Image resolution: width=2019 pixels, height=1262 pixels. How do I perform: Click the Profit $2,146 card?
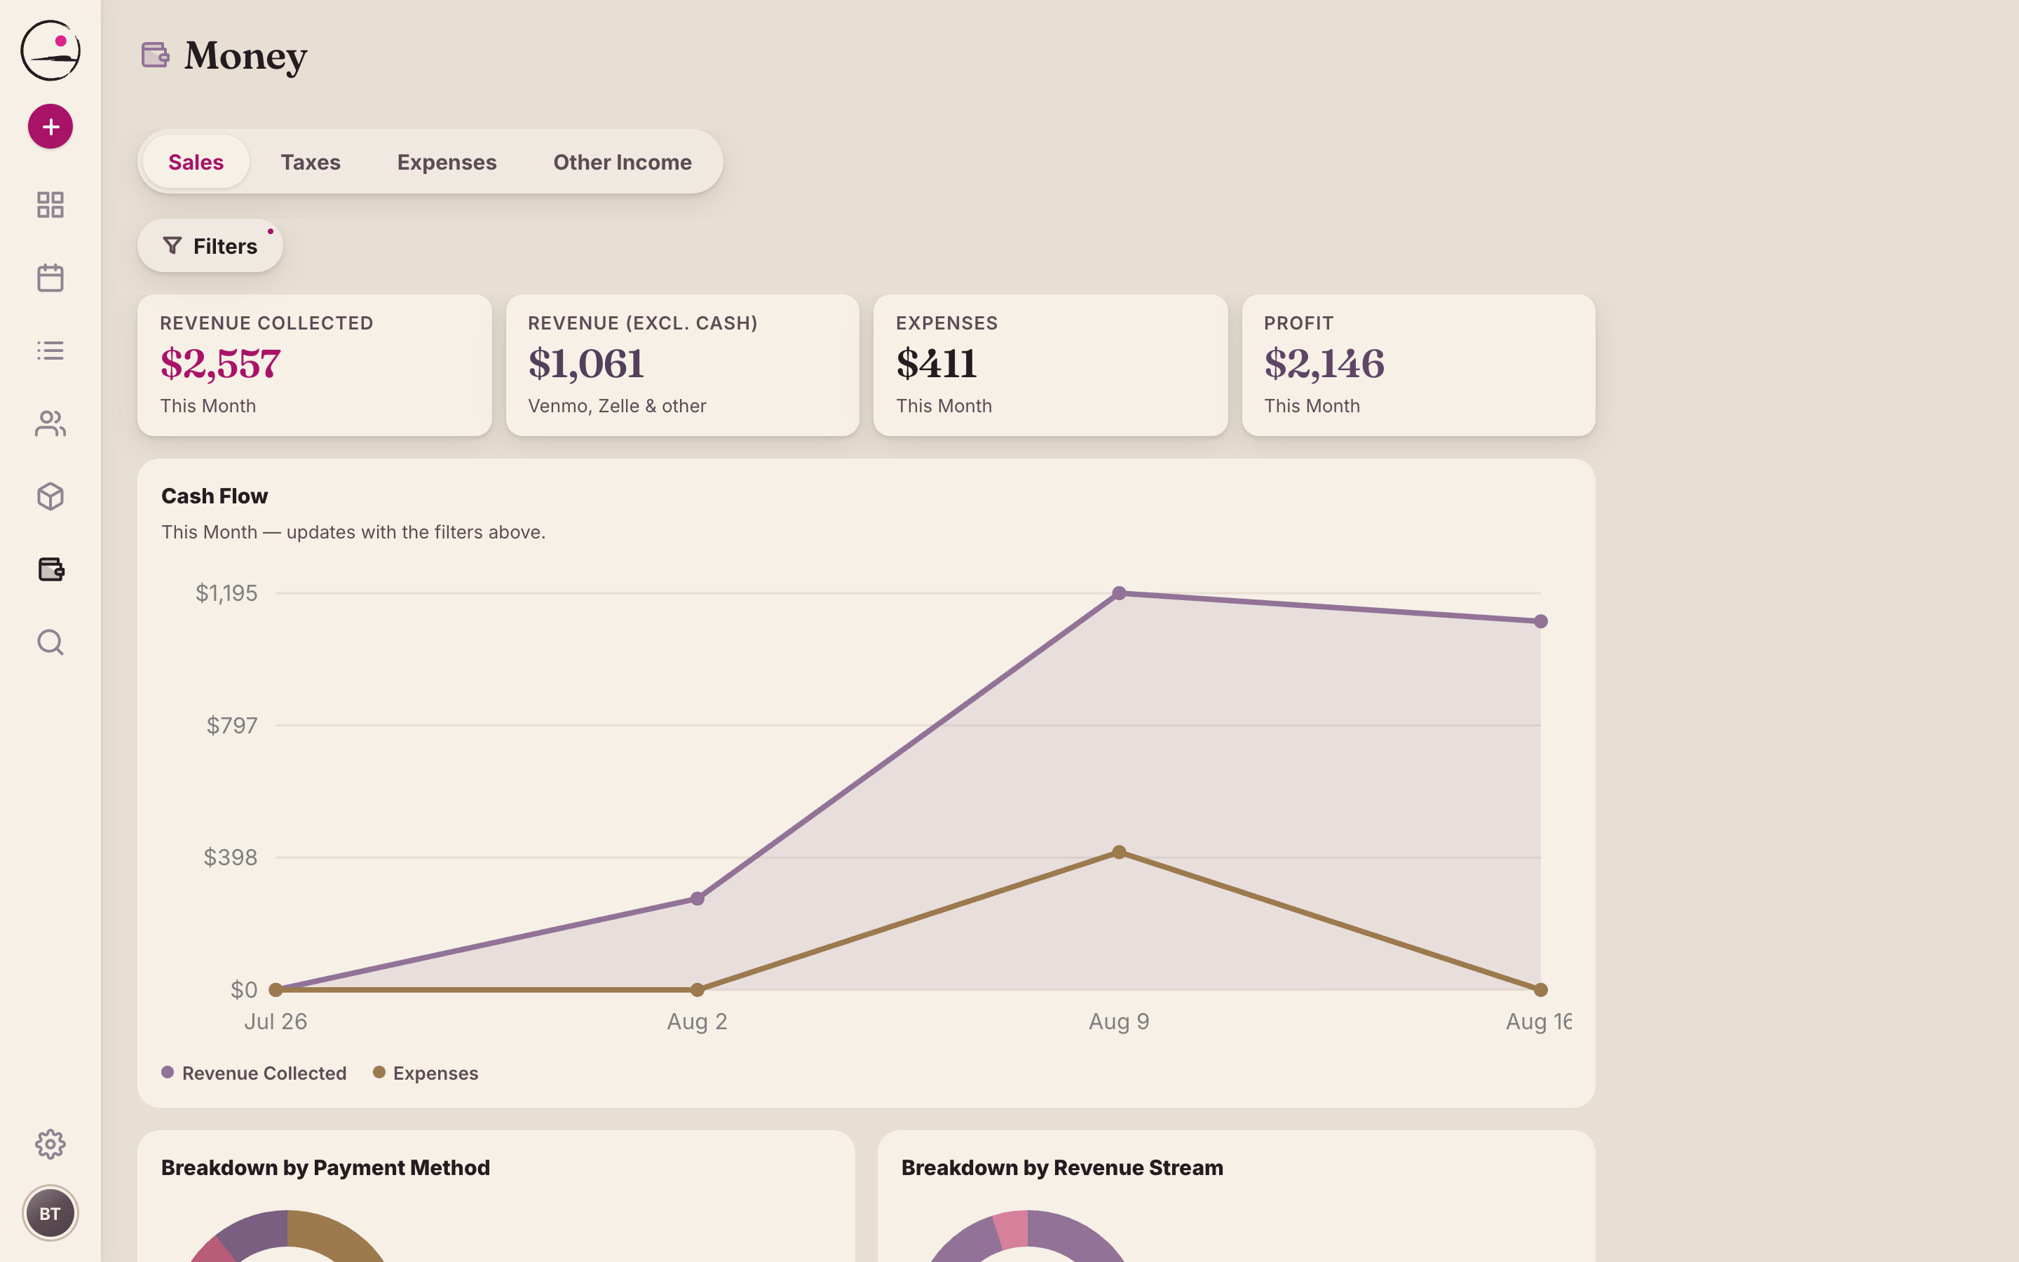pyautogui.click(x=1418, y=365)
